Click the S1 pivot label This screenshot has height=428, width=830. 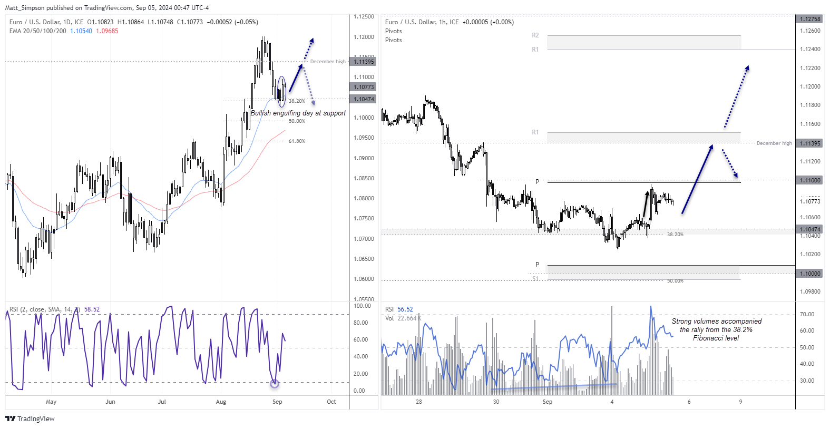click(x=535, y=279)
